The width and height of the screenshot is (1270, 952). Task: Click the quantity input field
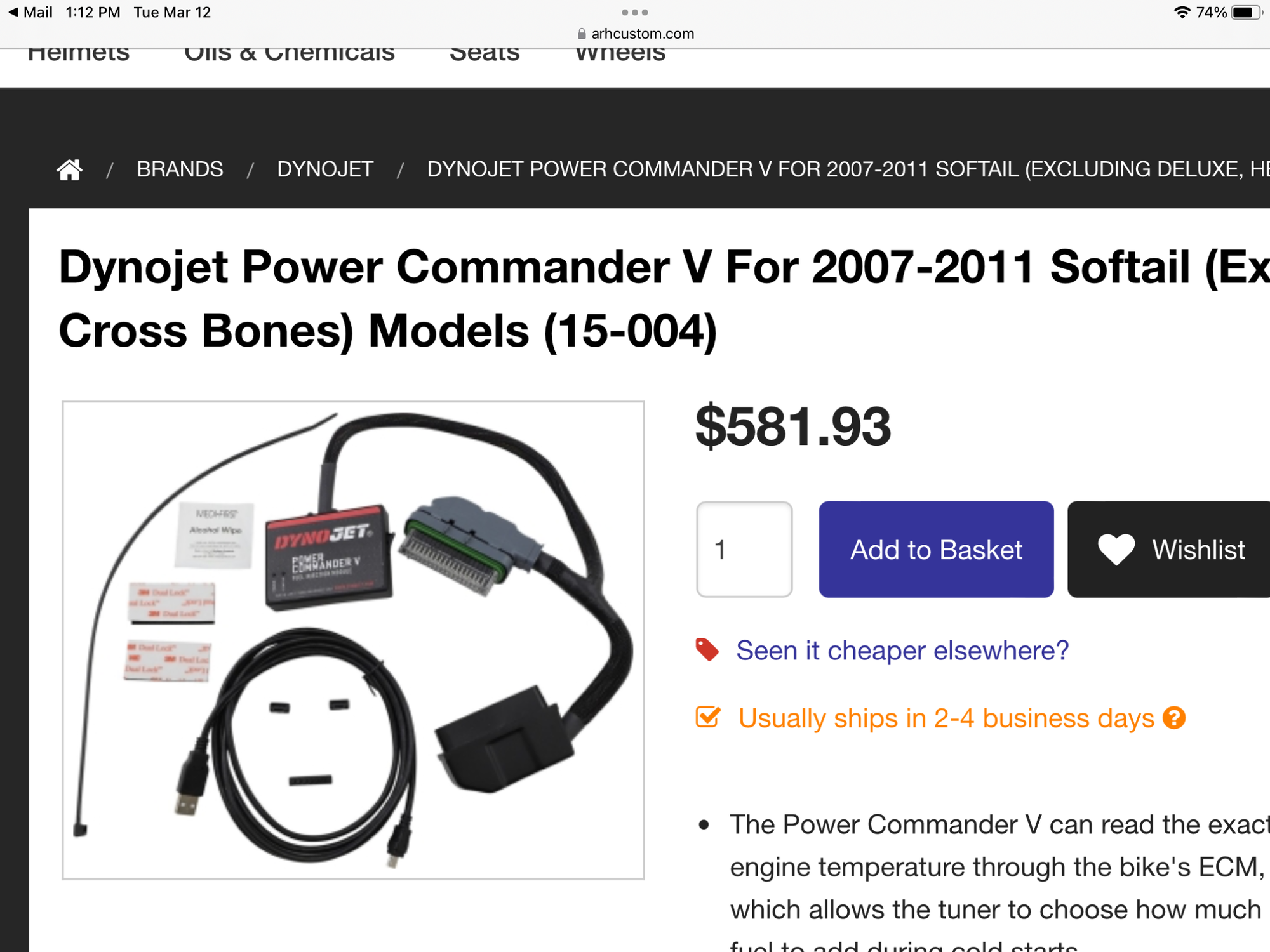coord(744,550)
